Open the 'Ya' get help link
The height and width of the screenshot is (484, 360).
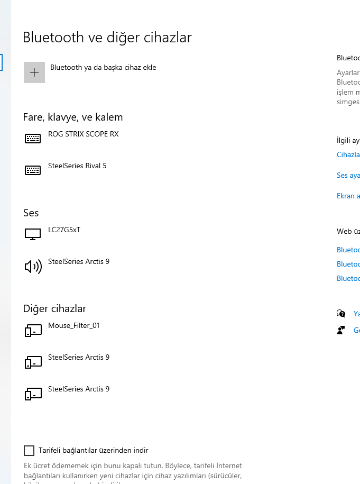click(x=357, y=314)
